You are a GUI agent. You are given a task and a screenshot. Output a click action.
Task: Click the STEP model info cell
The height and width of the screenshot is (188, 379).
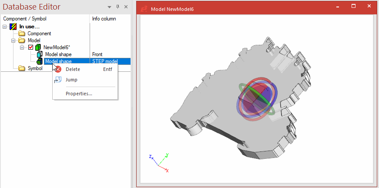[105, 61]
